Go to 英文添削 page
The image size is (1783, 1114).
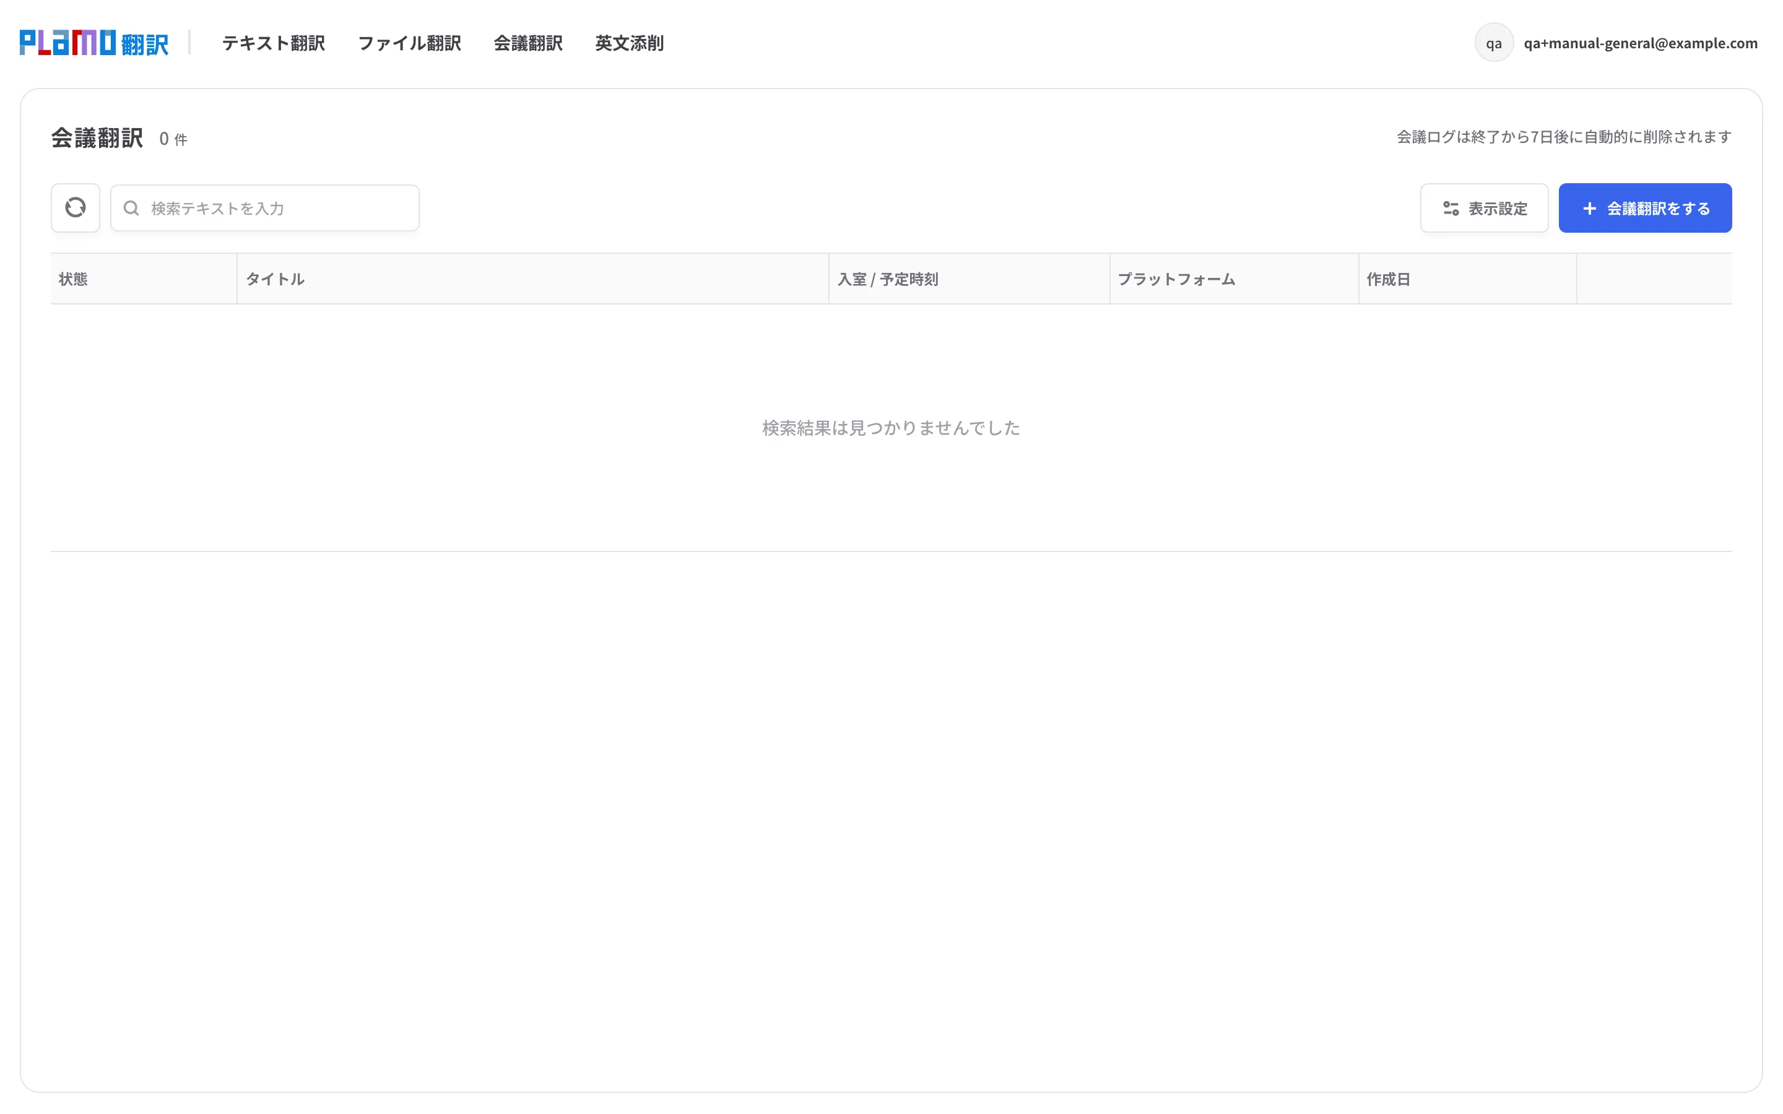(x=629, y=43)
